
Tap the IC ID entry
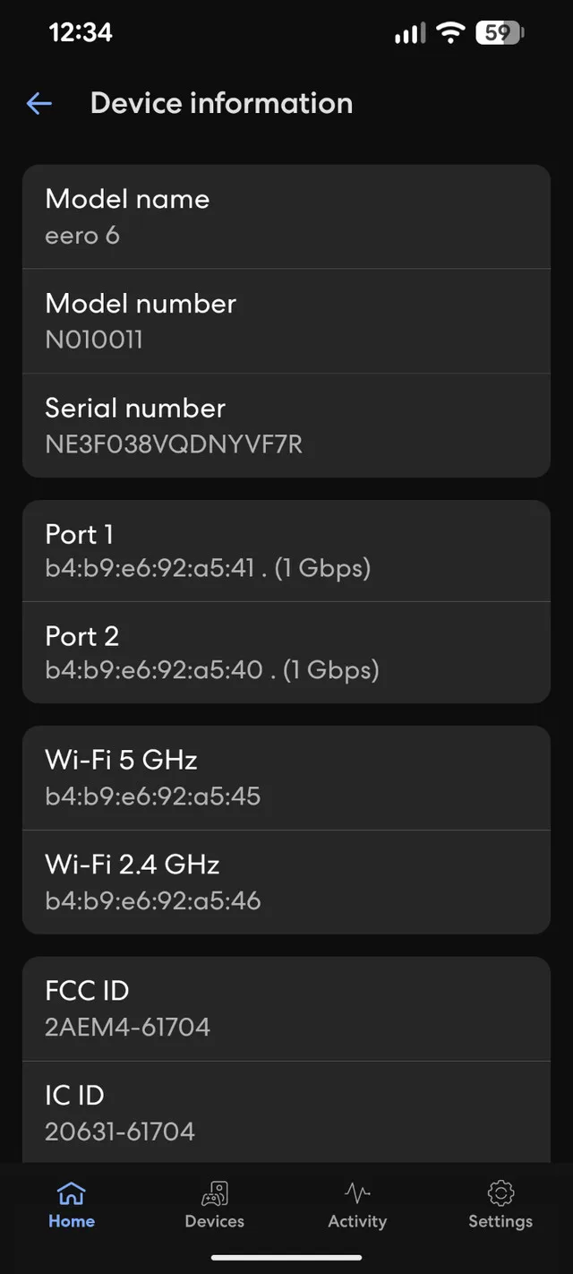(x=286, y=1111)
